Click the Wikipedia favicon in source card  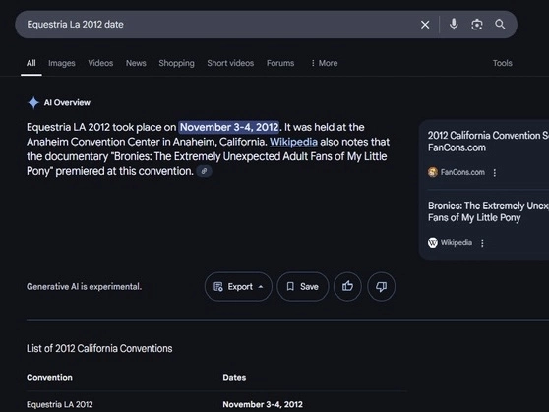pyautogui.click(x=433, y=243)
